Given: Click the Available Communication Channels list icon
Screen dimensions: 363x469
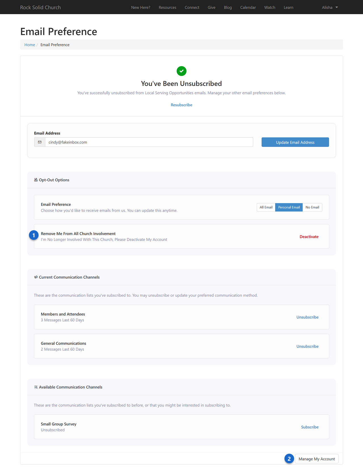Looking at the screenshot, I should (36, 387).
